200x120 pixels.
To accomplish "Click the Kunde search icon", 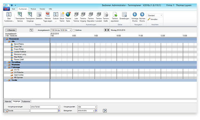I will pos(6,111).
